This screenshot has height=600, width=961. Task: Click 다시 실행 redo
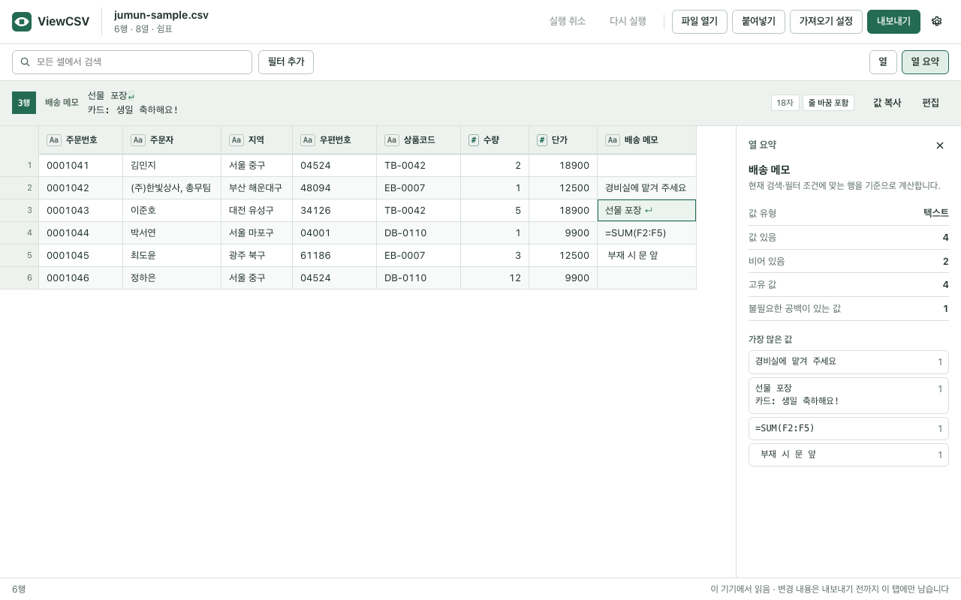[x=628, y=22]
